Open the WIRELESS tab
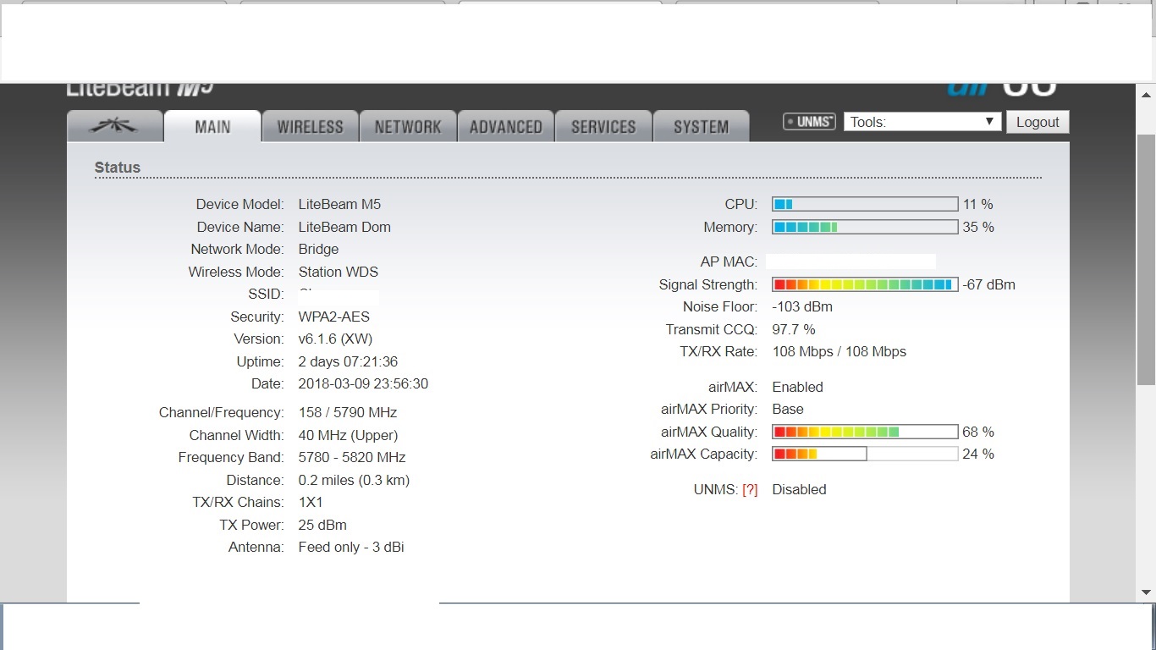 tap(311, 126)
